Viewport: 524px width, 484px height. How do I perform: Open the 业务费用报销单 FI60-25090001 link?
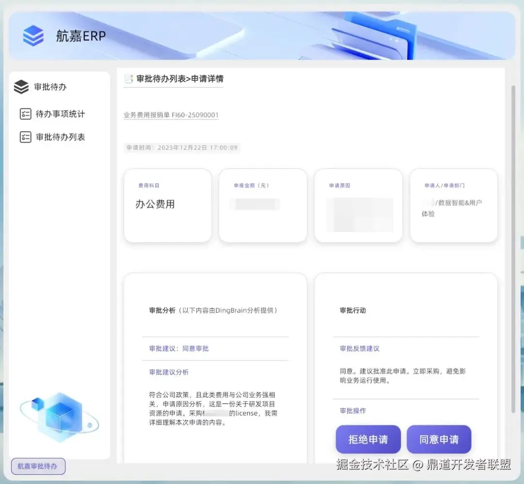[171, 116]
